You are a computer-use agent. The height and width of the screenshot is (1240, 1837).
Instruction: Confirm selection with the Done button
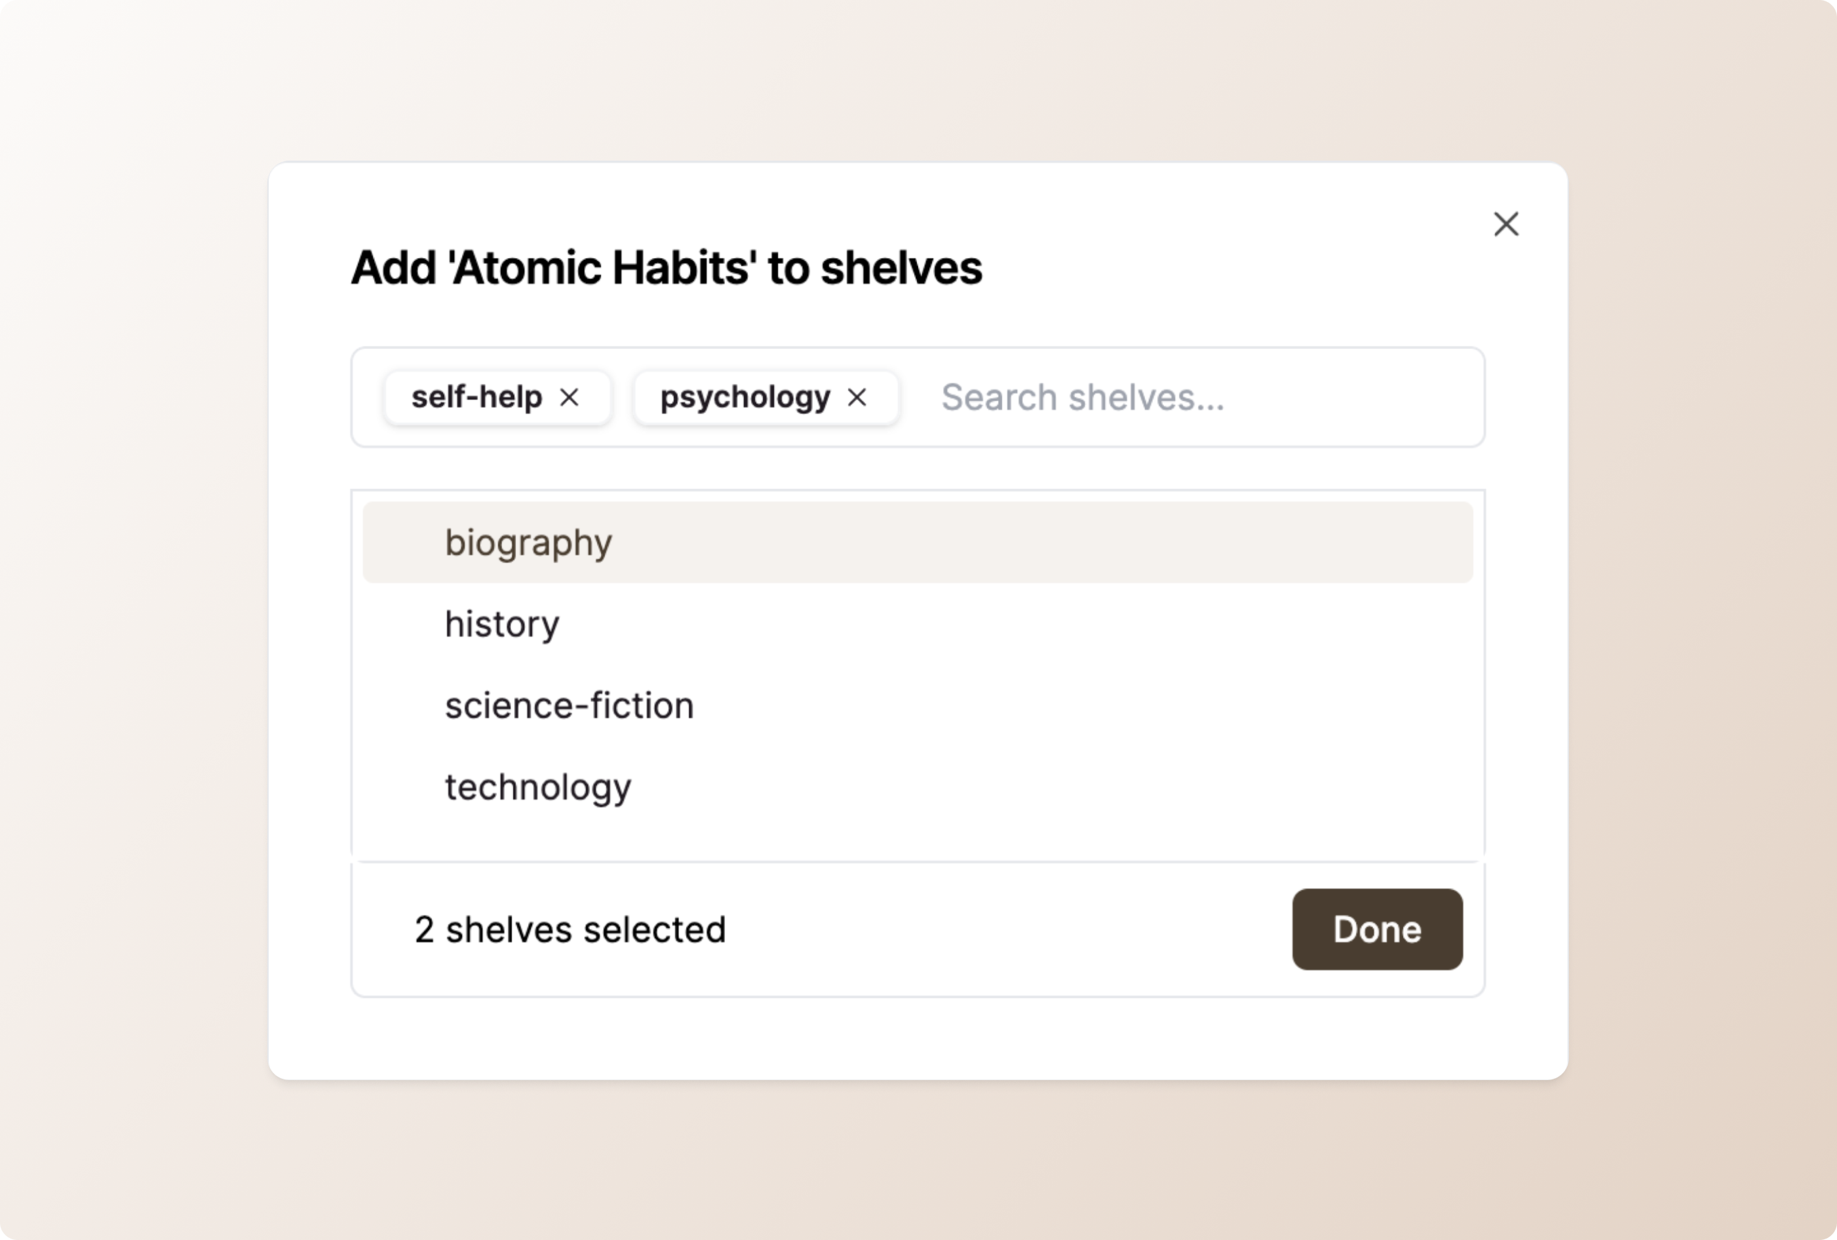(1377, 929)
